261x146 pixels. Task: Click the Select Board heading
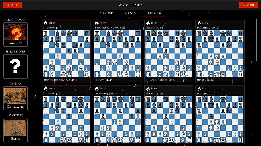click(x=15, y=20)
